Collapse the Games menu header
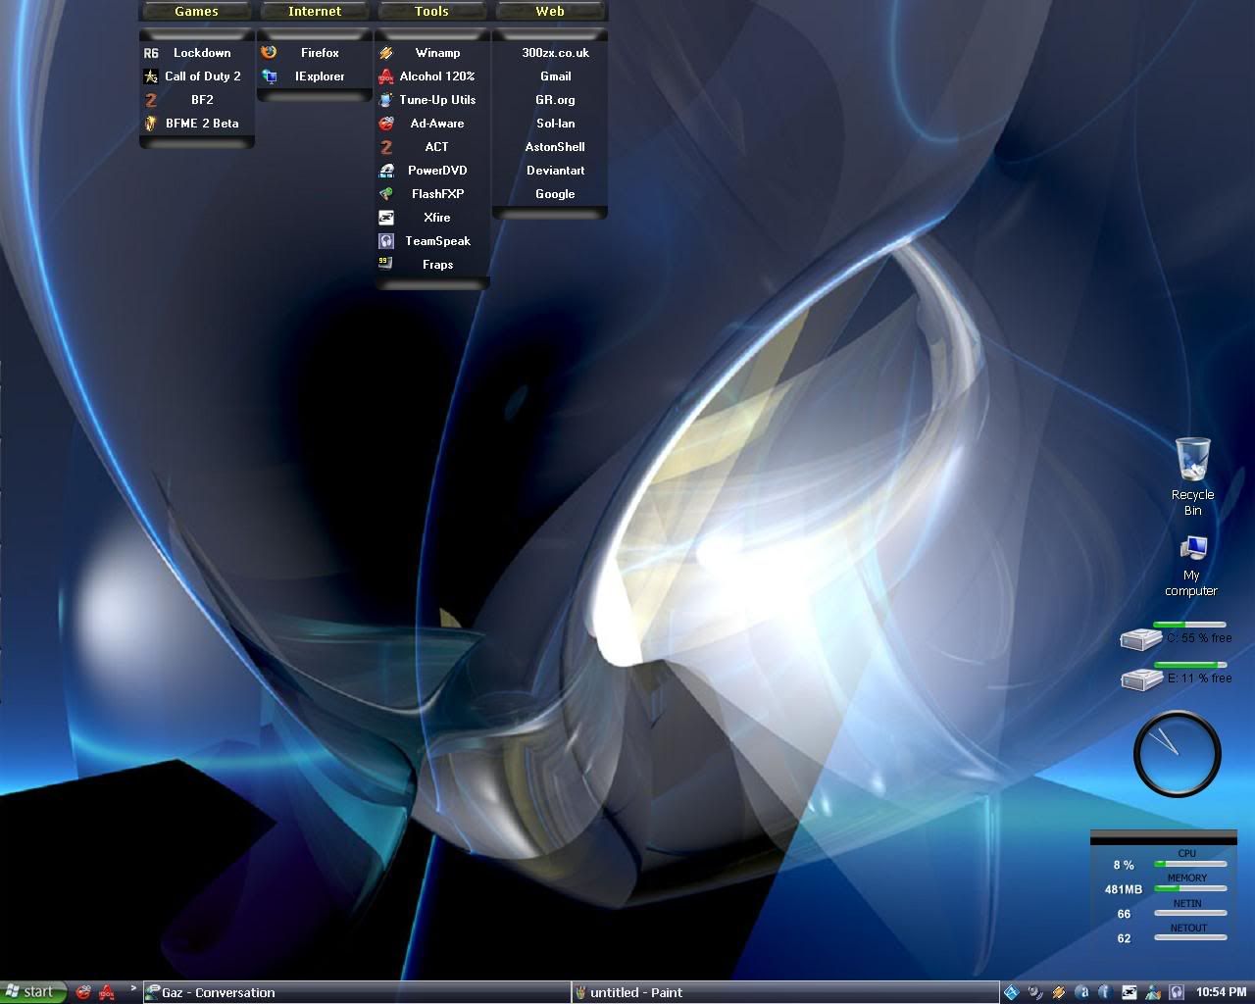Image resolution: width=1255 pixels, height=1004 pixels. click(x=196, y=12)
